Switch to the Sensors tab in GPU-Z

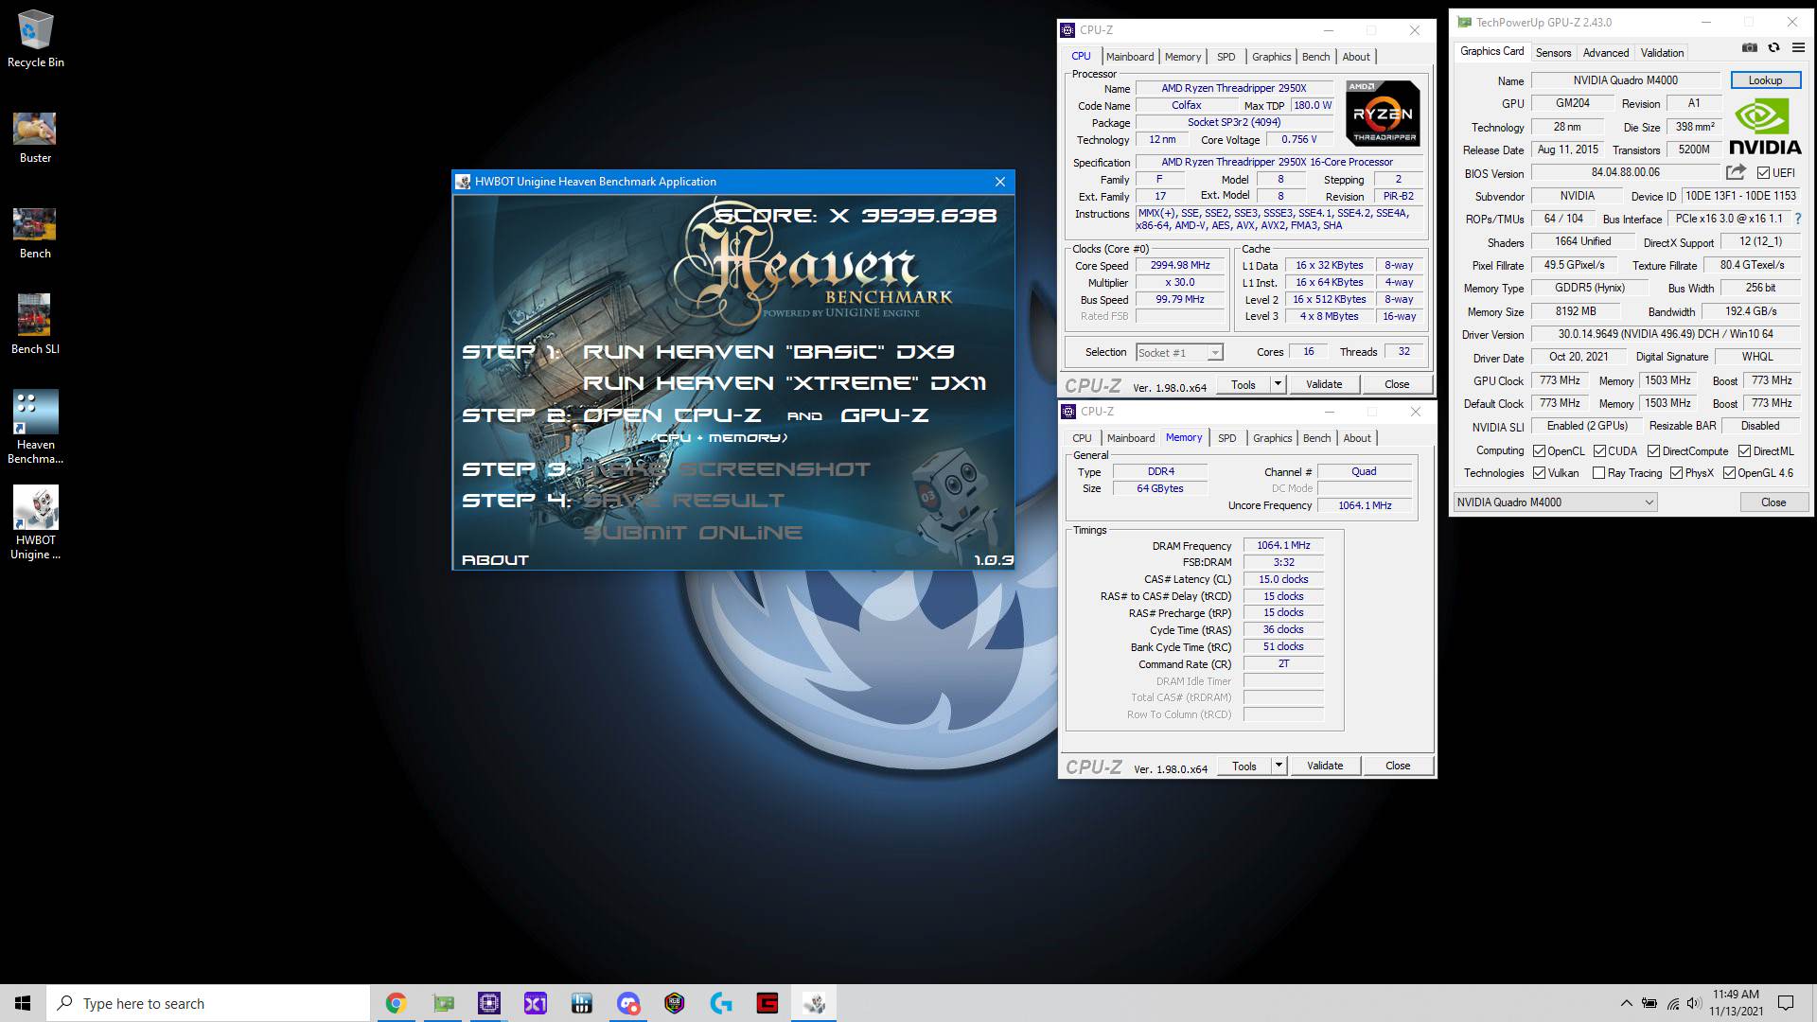(x=1553, y=53)
